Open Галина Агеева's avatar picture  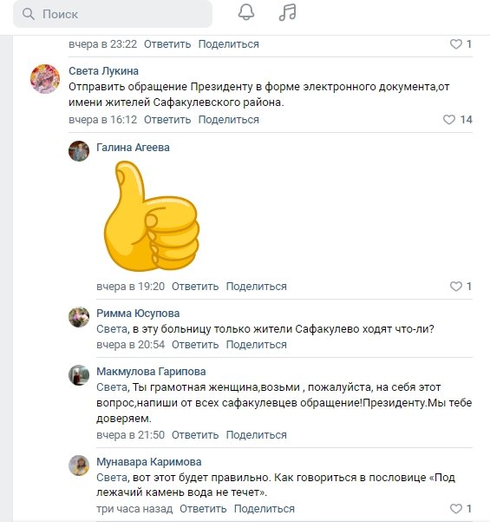click(x=79, y=151)
